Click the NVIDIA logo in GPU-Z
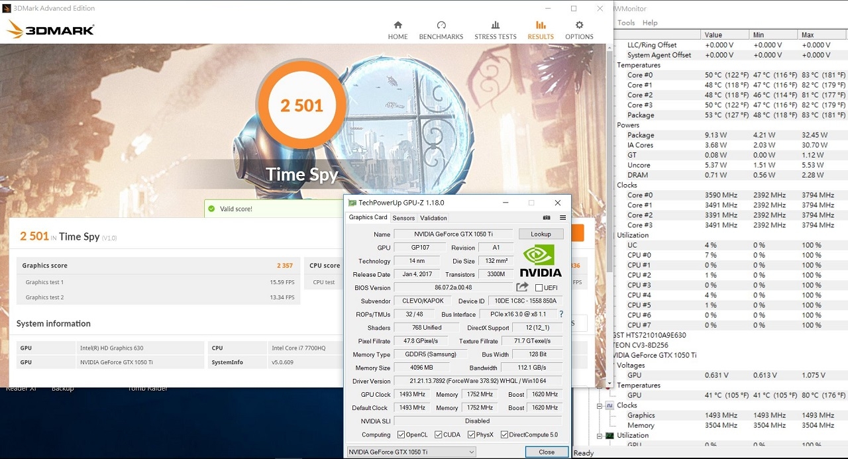The height and width of the screenshot is (459, 848). (541, 260)
